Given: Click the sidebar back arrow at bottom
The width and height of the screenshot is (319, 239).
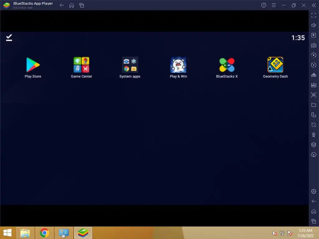Looking at the screenshot, I should click(314, 201).
